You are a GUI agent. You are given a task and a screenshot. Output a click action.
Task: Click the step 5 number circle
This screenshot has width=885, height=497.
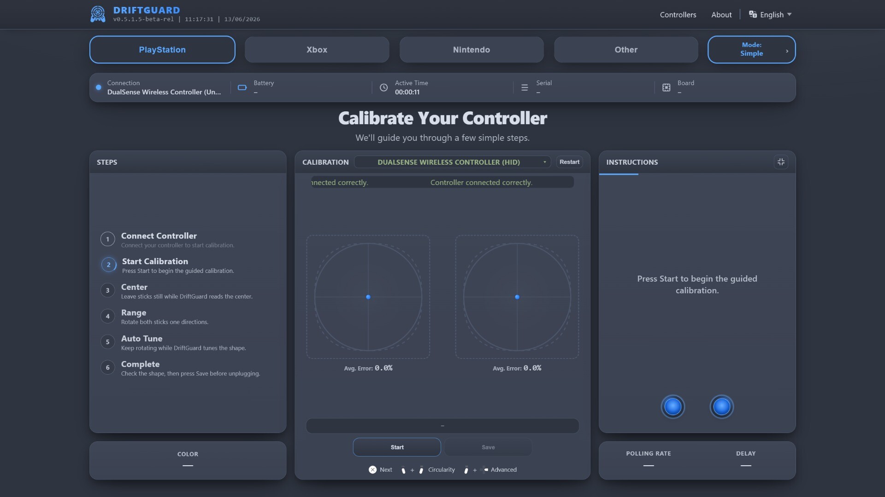coord(107,342)
